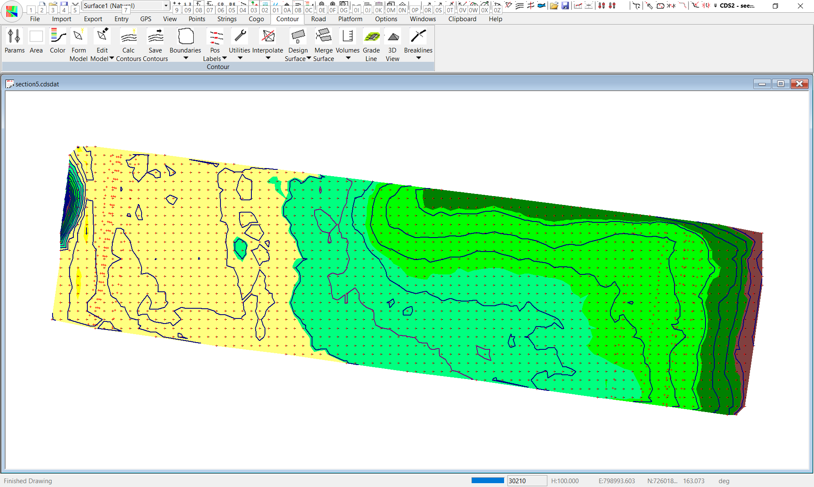Open the Help menu

[495, 19]
